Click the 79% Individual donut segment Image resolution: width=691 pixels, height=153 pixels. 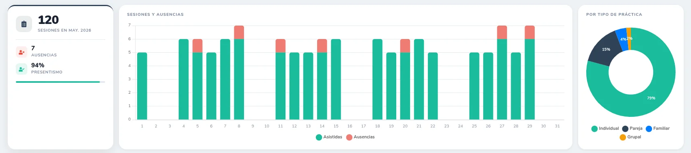coord(651,98)
